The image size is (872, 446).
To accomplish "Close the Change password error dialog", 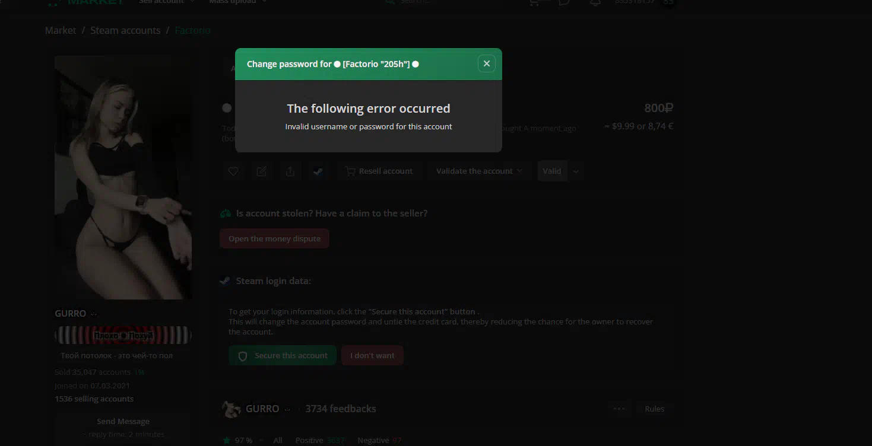I will (x=486, y=63).
